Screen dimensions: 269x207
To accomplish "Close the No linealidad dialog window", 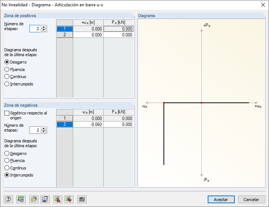I will pos(263,5).
